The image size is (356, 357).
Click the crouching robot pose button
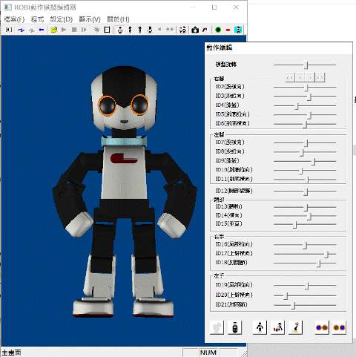(x=277, y=327)
